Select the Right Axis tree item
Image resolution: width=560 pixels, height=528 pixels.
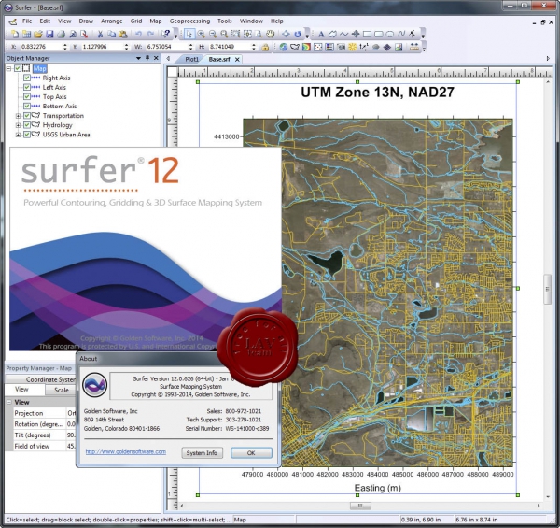56,78
